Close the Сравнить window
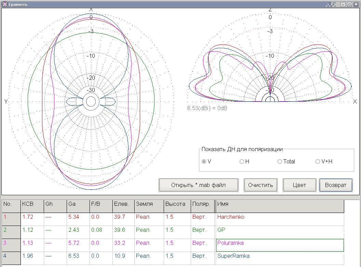Image resolution: width=361 pixels, height=267 pixels. 356,4
